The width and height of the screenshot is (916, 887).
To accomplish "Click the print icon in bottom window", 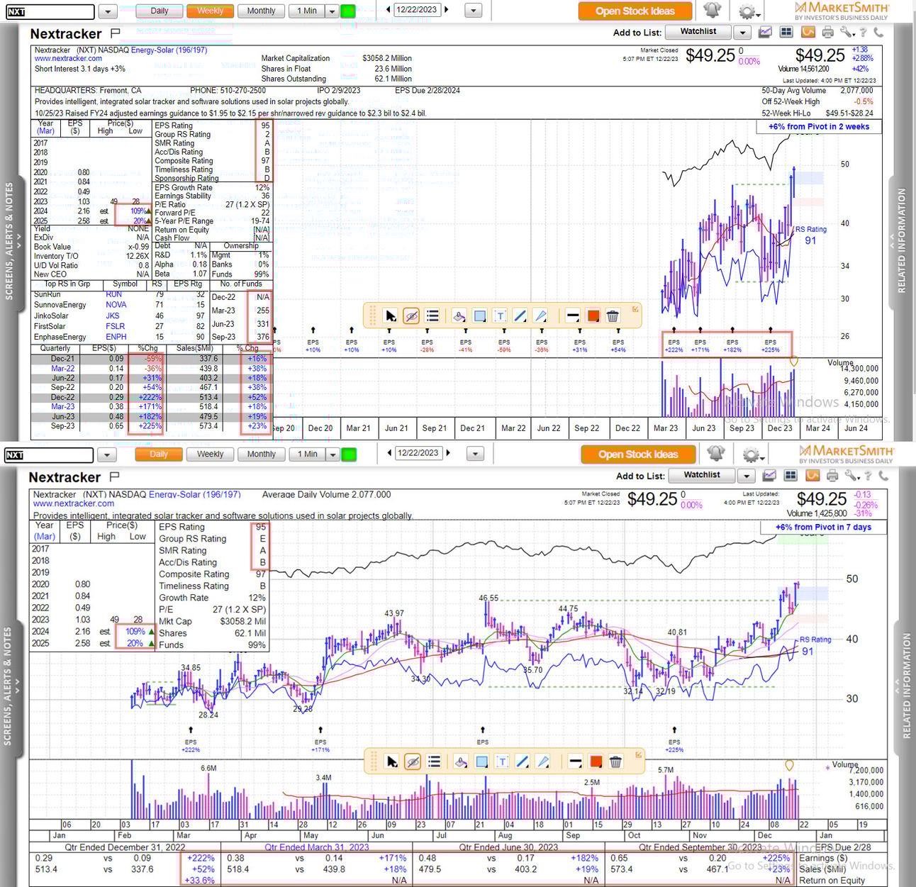I will pyautogui.click(x=832, y=476).
